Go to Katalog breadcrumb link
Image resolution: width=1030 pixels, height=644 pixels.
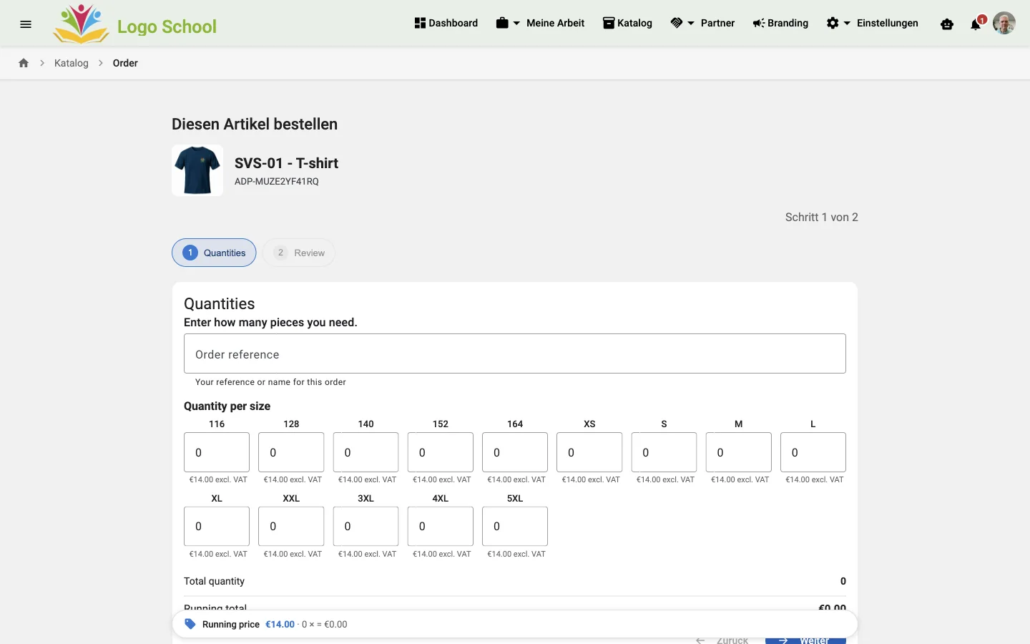[x=72, y=63]
